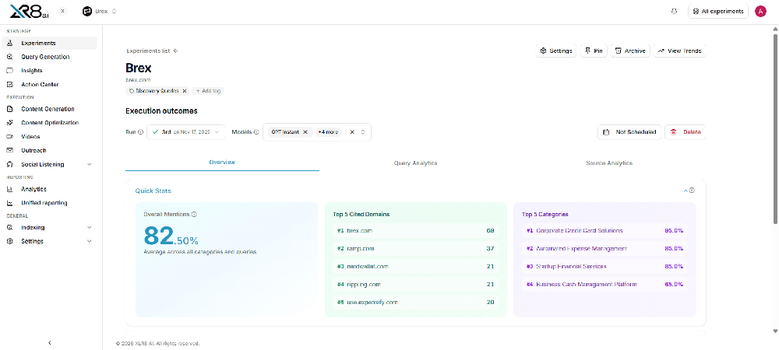Open Outreach envelope icon
The height and width of the screenshot is (350, 779).
click(10, 151)
